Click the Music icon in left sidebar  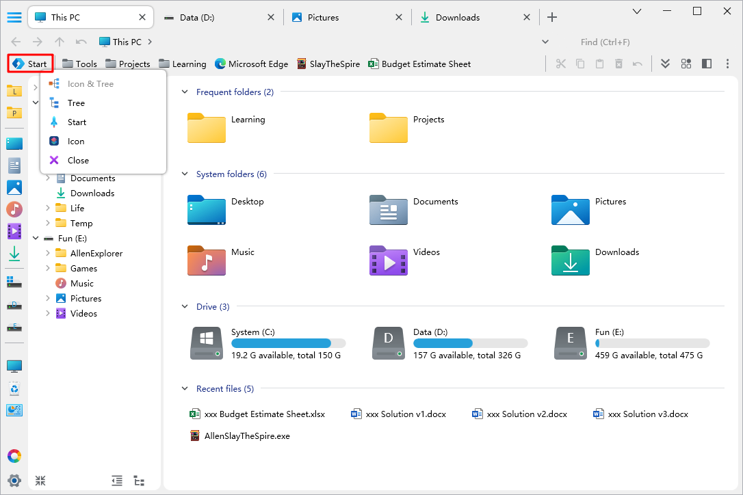pos(14,209)
